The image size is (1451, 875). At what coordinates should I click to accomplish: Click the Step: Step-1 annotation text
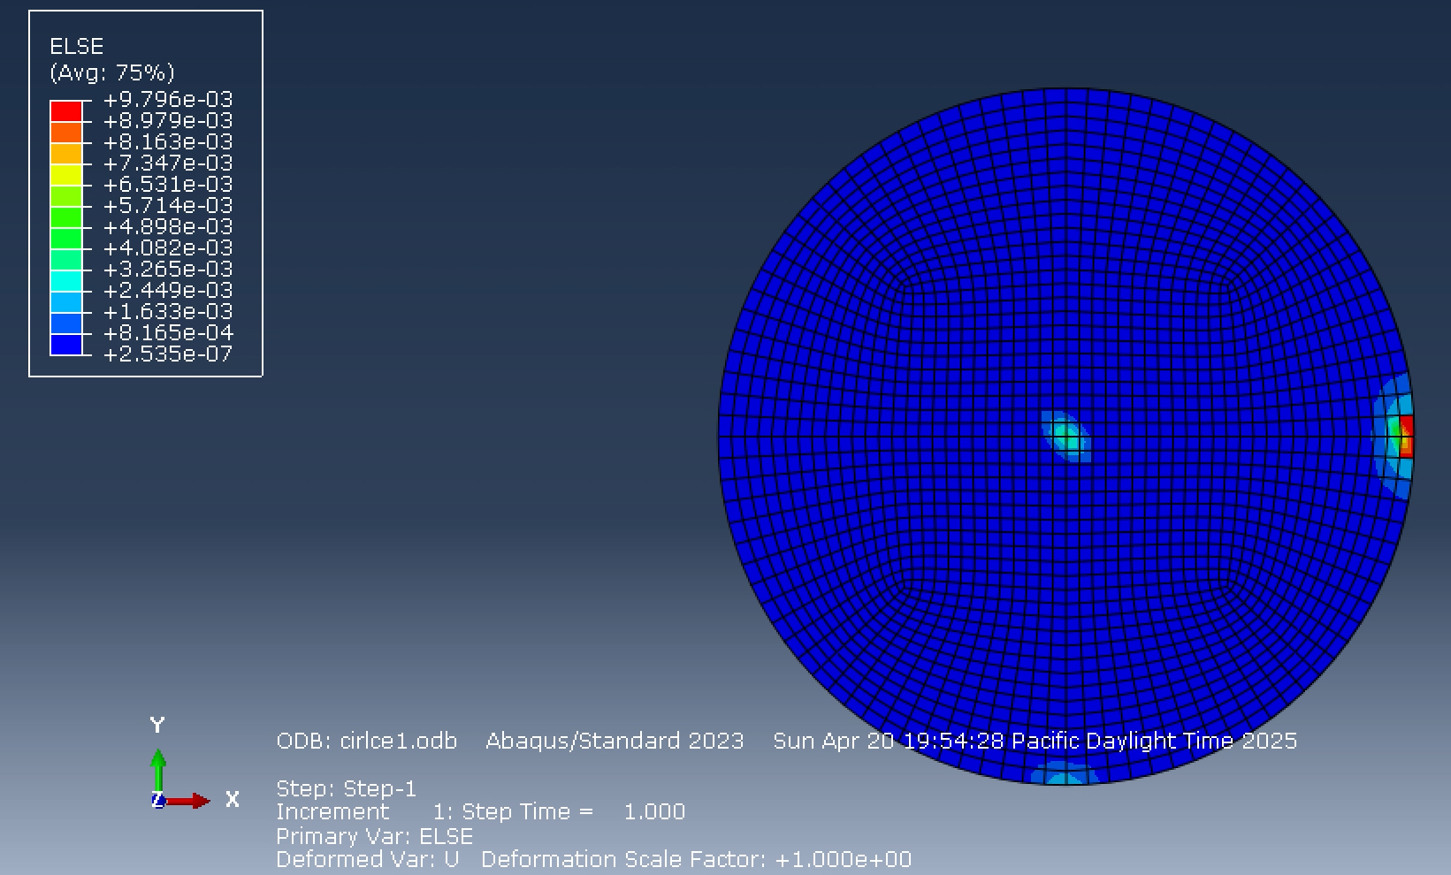pyautogui.click(x=345, y=788)
